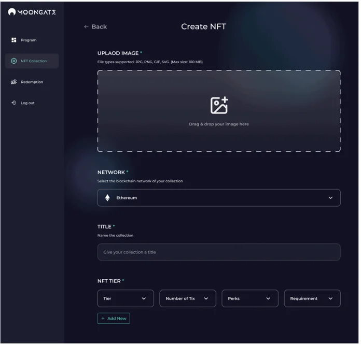Click the Program grid icon in sidebar
The height and width of the screenshot is (345, 361).
pos(14,40)
